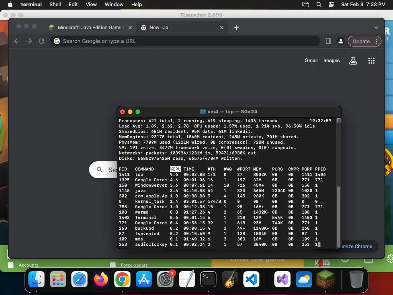
Task: Open the View menu
Action: coord(91,5)
